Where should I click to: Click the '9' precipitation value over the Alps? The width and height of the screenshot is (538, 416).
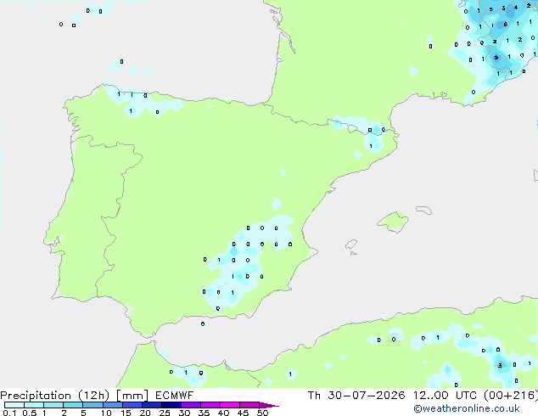[x=496, y=58]
